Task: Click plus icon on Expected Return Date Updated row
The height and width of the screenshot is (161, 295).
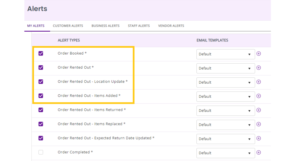Action: 258,138
